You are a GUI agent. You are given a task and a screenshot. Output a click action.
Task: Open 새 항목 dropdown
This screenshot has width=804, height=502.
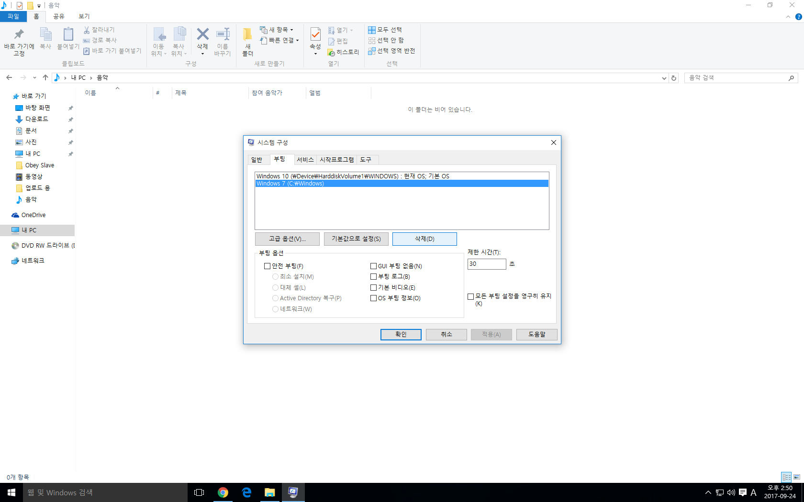(277, 30)
